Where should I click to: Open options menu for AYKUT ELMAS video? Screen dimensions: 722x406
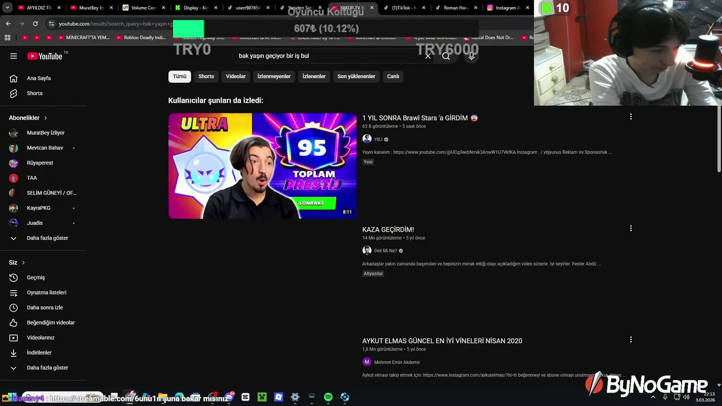pyautogui.click(x=631, y=339)
